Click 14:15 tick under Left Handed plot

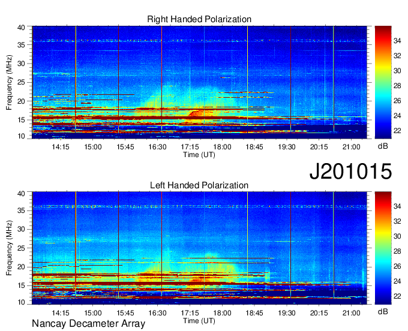point(61,312)
